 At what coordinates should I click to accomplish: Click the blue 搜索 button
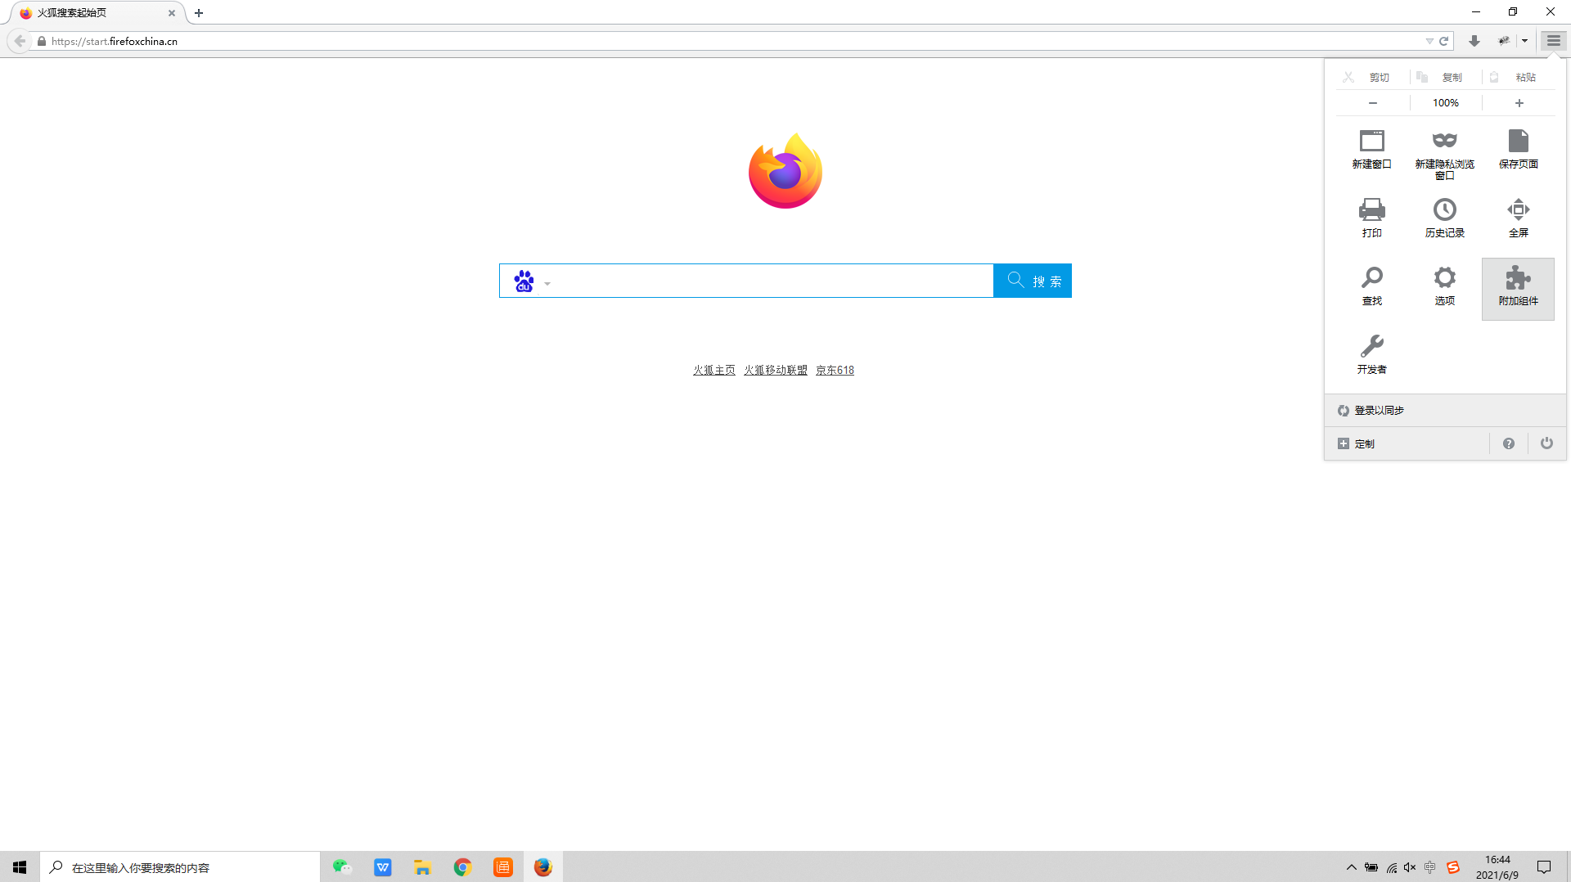point(1033,281)
